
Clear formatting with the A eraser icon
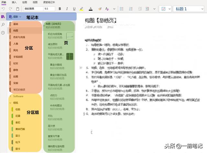[107, 9]
